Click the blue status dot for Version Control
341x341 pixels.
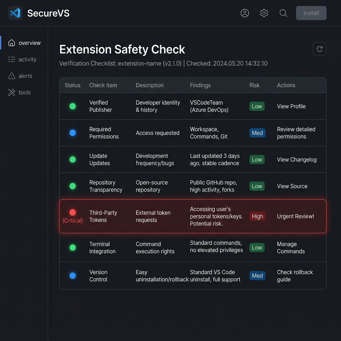pyautogui.click(x=73, y=275)
